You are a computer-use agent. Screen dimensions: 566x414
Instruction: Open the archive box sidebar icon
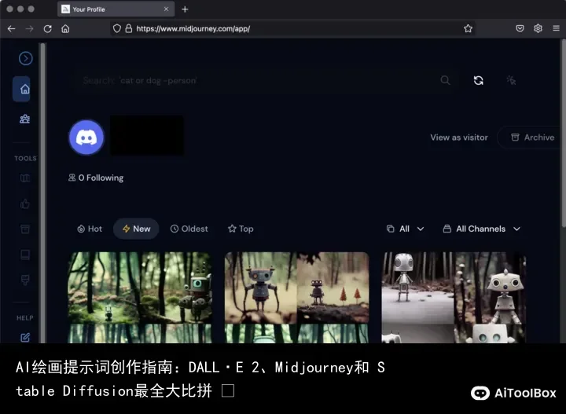click(25, 229)
